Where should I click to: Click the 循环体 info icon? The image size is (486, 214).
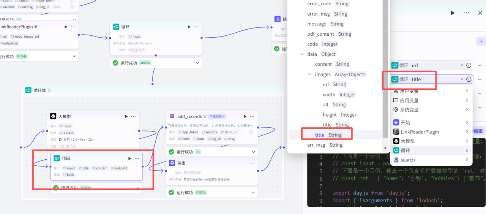coord(50,90)
